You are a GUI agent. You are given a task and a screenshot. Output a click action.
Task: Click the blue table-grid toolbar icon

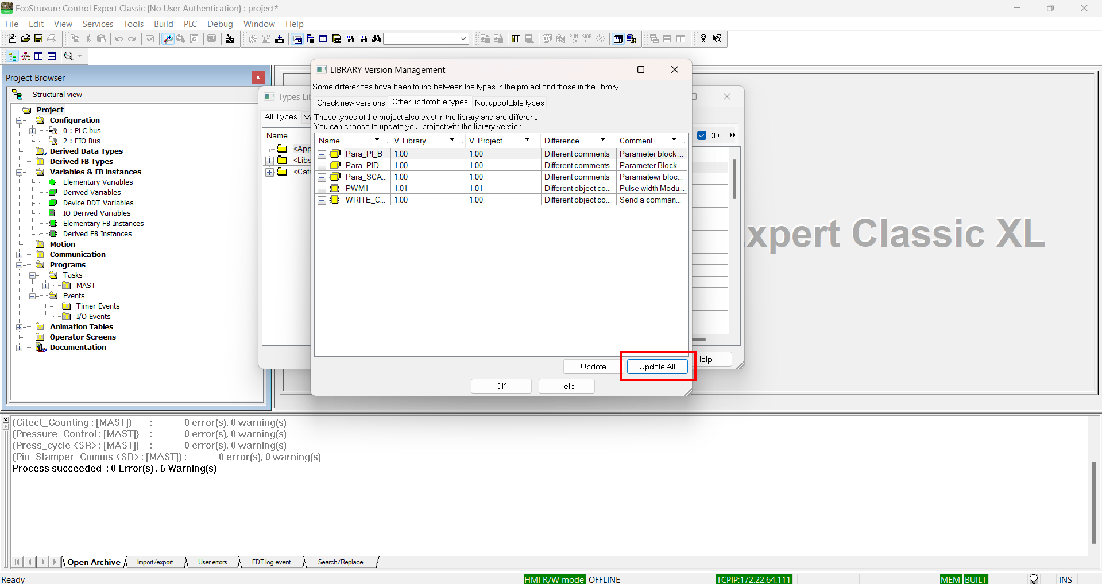click(x=323, y=38)
